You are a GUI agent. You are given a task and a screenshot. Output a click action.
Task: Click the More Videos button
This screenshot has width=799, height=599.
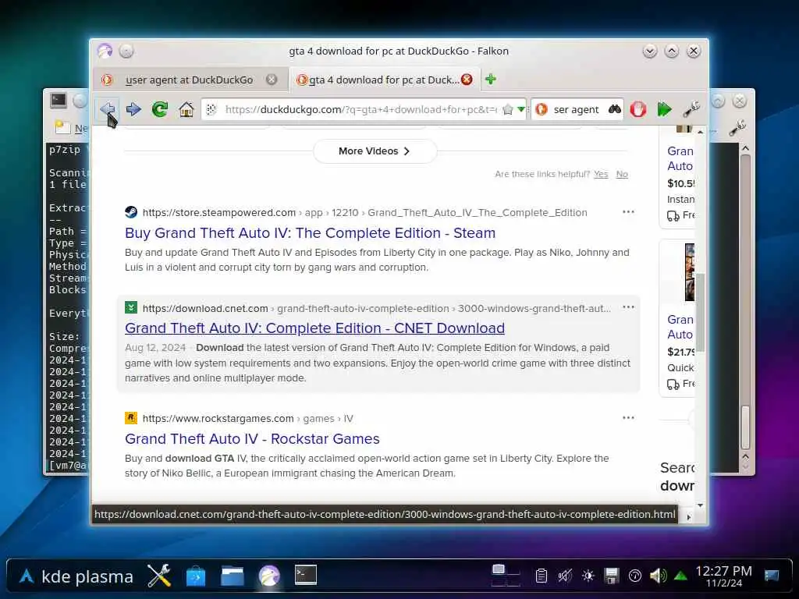375,151
